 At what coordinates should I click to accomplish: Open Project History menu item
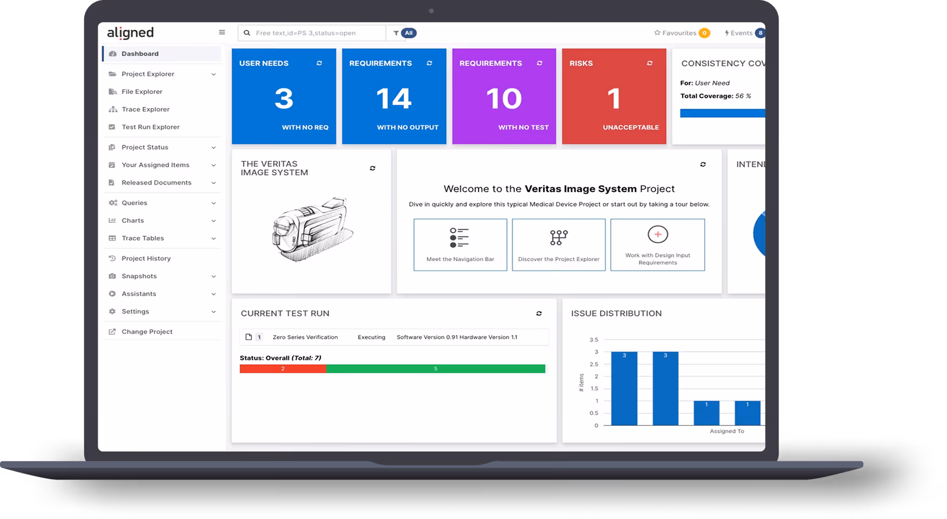[x=162, y=258]
